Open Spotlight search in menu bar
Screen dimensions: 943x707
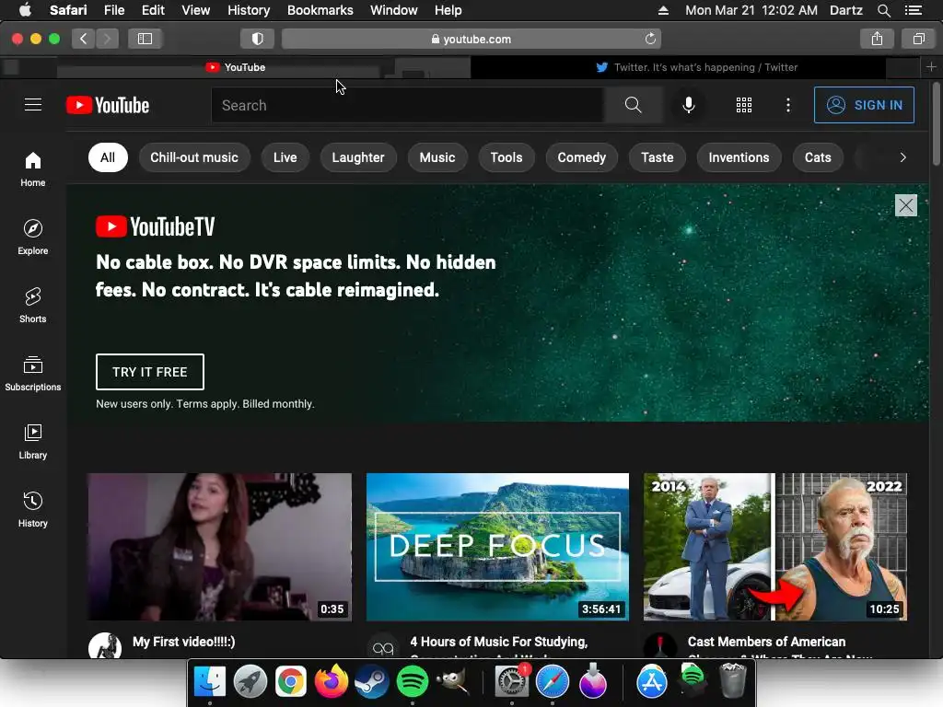pyautogui.click(x=883, y=10)
